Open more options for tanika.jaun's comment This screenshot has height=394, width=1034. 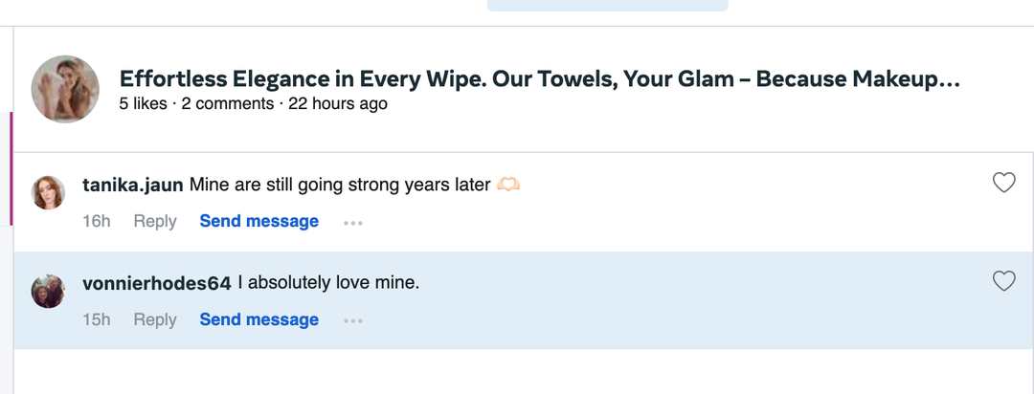[353, 223]
